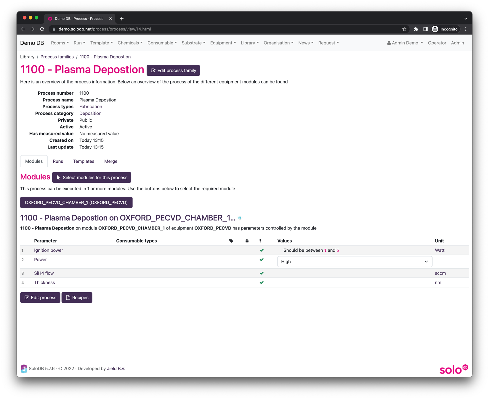Image resolution: width=489 pixels, height=399 pixels.
Task: Switch to the Templates tab
Action: point(84,161)
